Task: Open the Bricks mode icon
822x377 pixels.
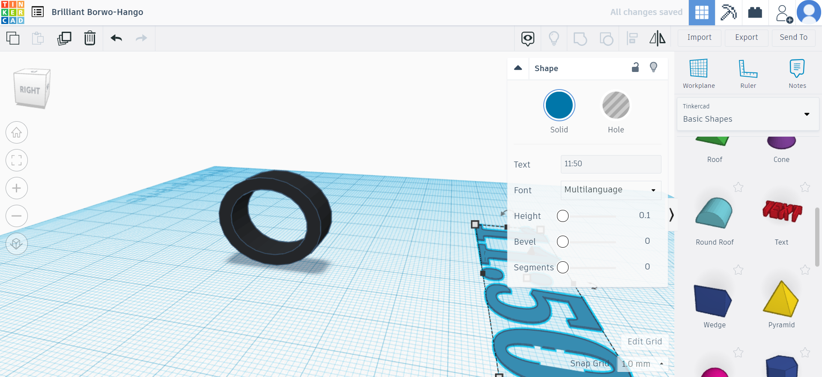Action: click(x=755, y=12)
